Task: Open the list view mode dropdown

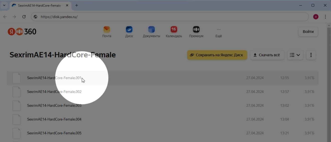Action: (295, 55)
